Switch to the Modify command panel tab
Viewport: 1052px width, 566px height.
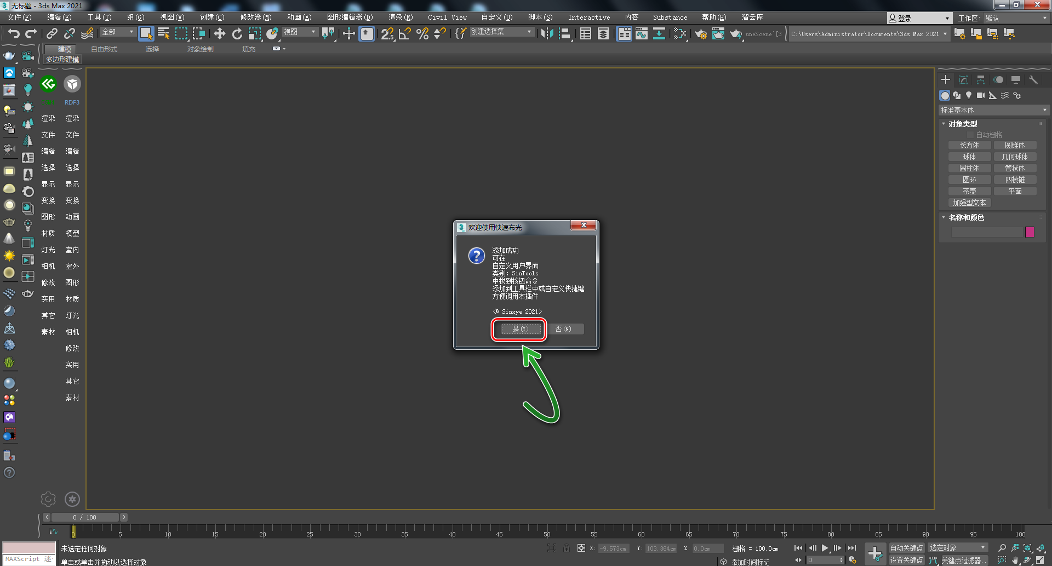point(963,80)
